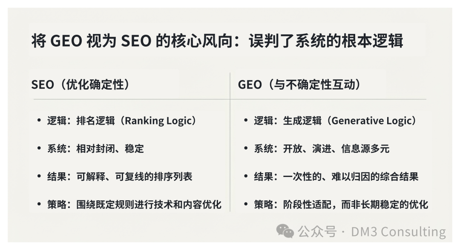460x250 pixels.
Task: Click the bullet dot before 生成逻辑
Action: 246,121
